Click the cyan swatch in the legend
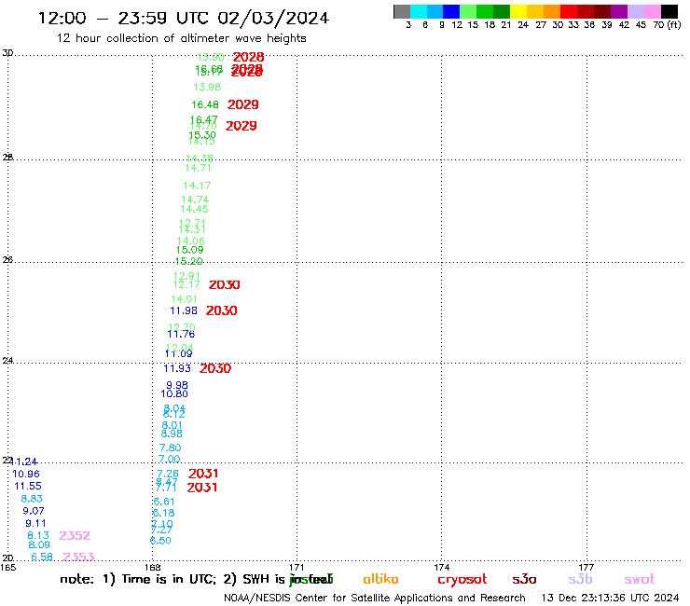This screenshot has height=606, width=690. click(419, 11)
